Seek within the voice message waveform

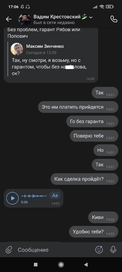point(34,196)
